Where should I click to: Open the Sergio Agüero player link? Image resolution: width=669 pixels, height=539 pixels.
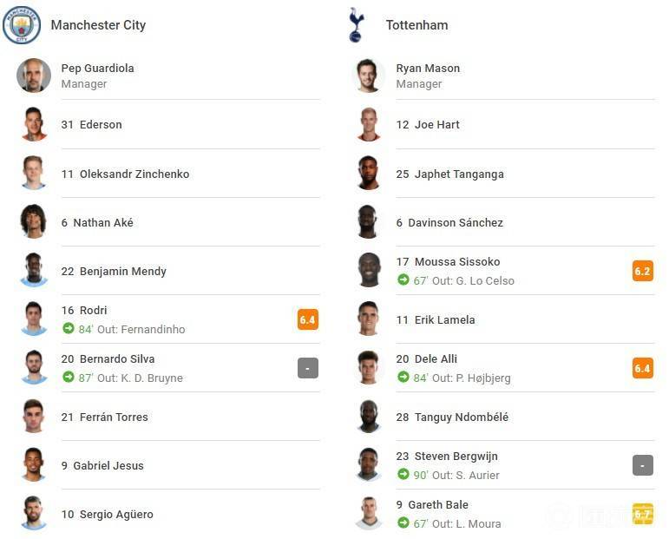[x=107, y=514]
